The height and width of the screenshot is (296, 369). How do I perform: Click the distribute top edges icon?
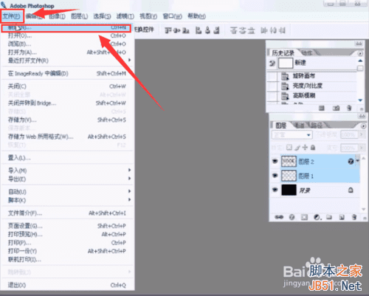click(233, 30)
